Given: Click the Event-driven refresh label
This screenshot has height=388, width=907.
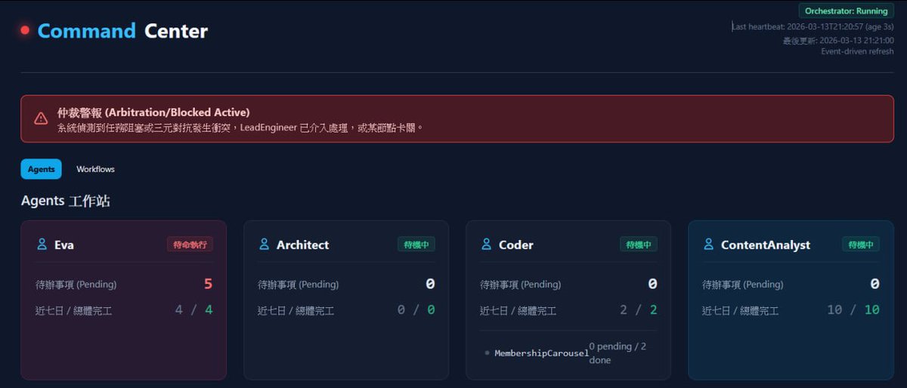Looking at the screenshot, I should click(x=858, y=51).
